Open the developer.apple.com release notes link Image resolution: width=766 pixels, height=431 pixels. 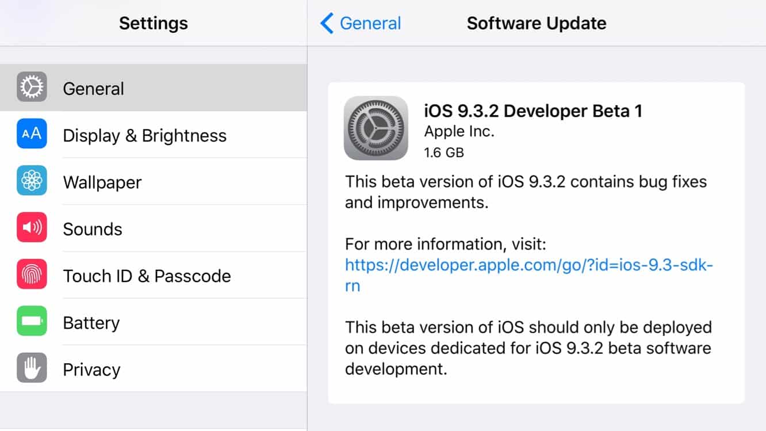point(528,266)
